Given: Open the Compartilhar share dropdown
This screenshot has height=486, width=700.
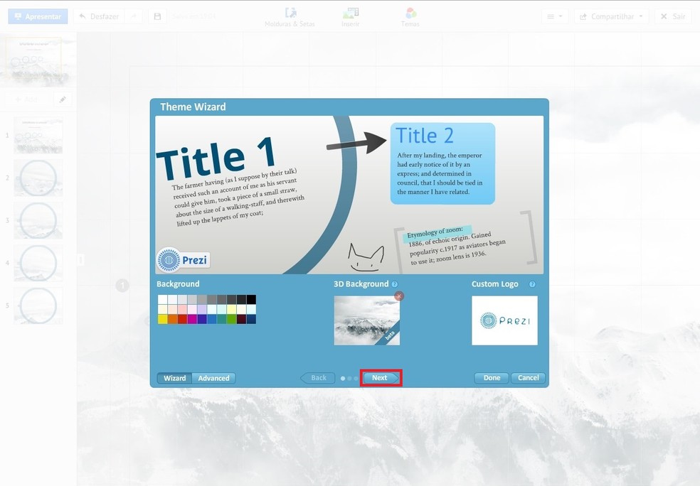Looking at the screenshot, I should point(611,16).
